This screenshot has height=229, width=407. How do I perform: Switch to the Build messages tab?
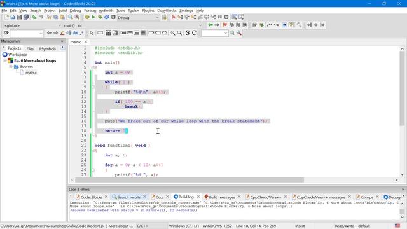click(222, 197)
